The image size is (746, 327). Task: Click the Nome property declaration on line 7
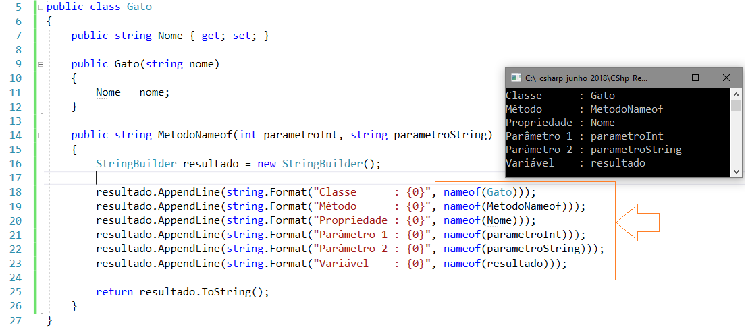170,36
